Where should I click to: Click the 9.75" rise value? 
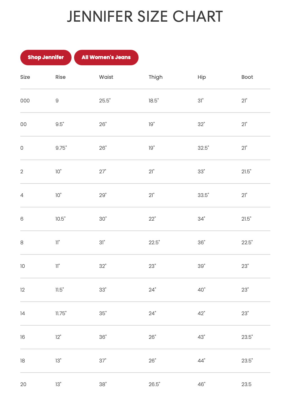tap(61, 148)
